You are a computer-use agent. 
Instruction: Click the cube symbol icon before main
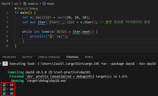click(44, 3)
